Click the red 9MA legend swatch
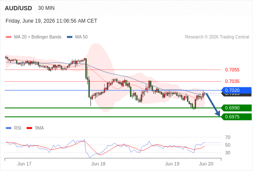Viewport: 253px width, 171px height. point(29,128)
